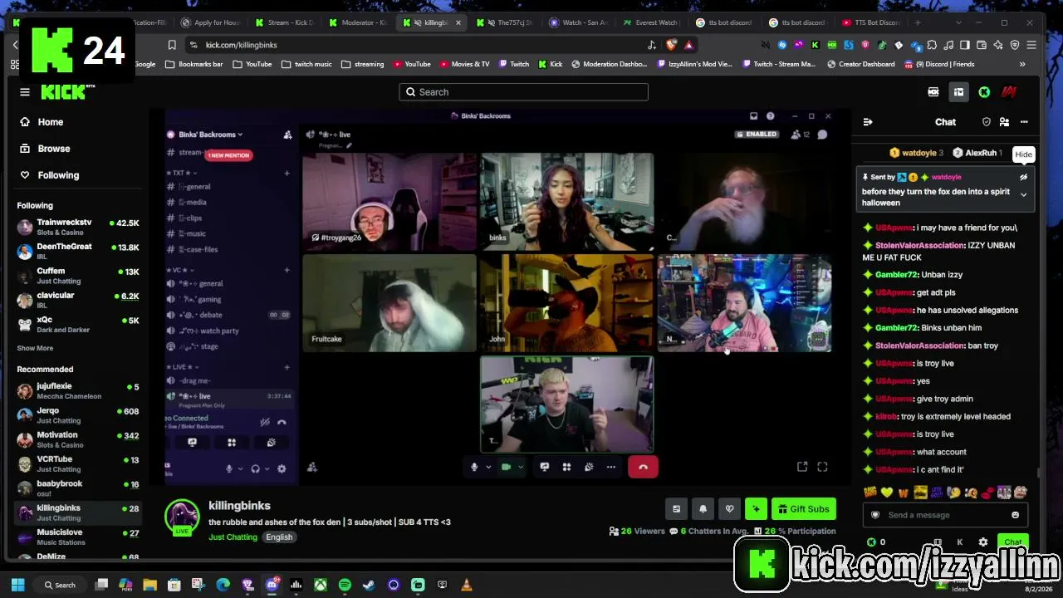Click the Kick logo in the header
The image size is (1063, 598).
[x=63, y=91]
